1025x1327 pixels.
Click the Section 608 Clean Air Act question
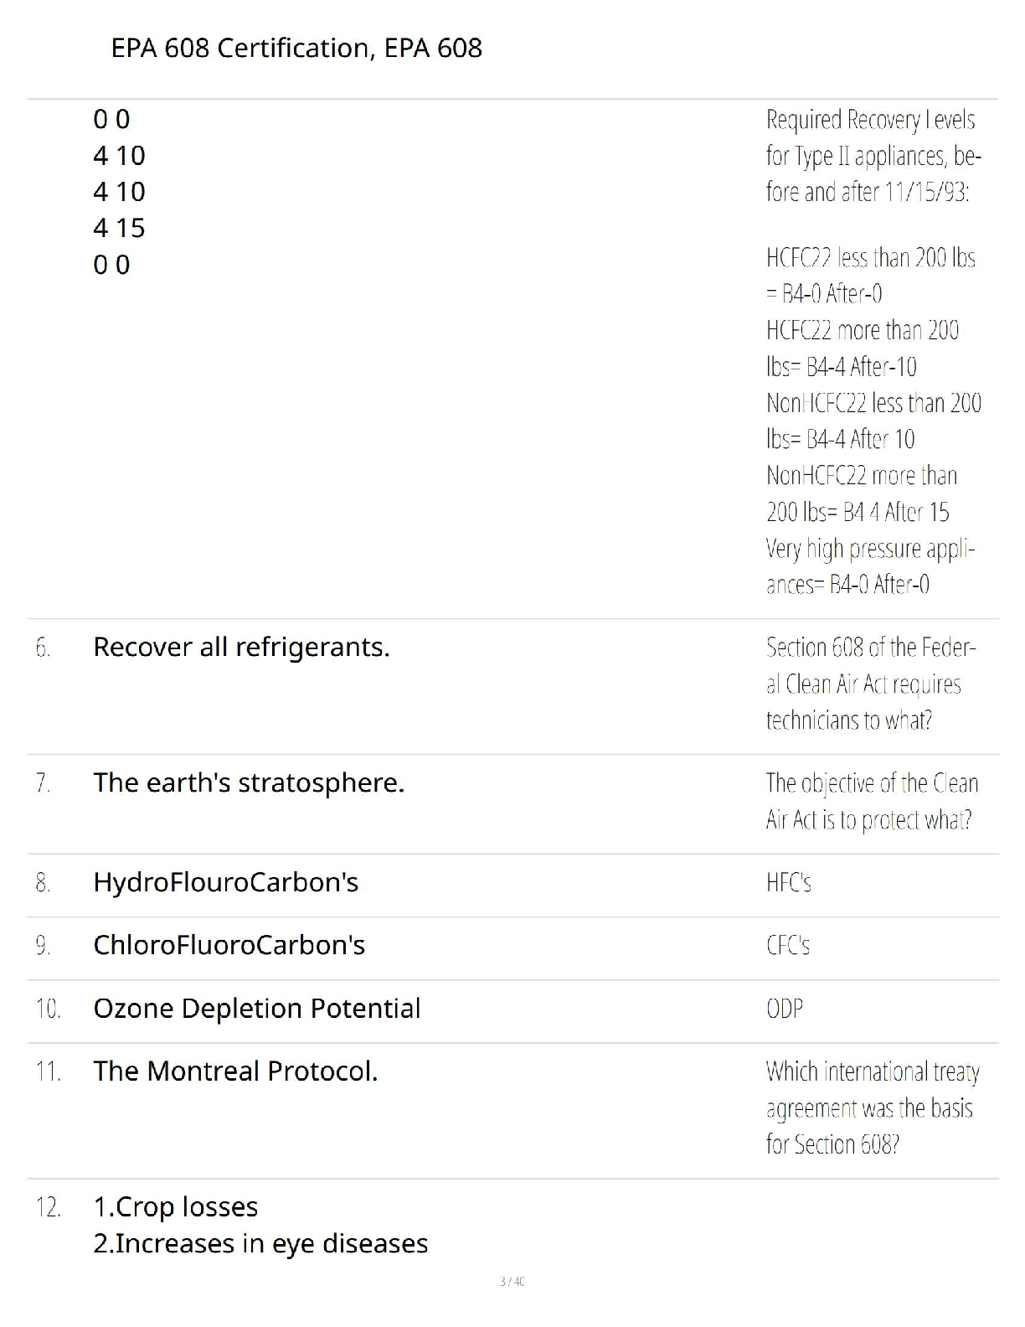point(871,684)
